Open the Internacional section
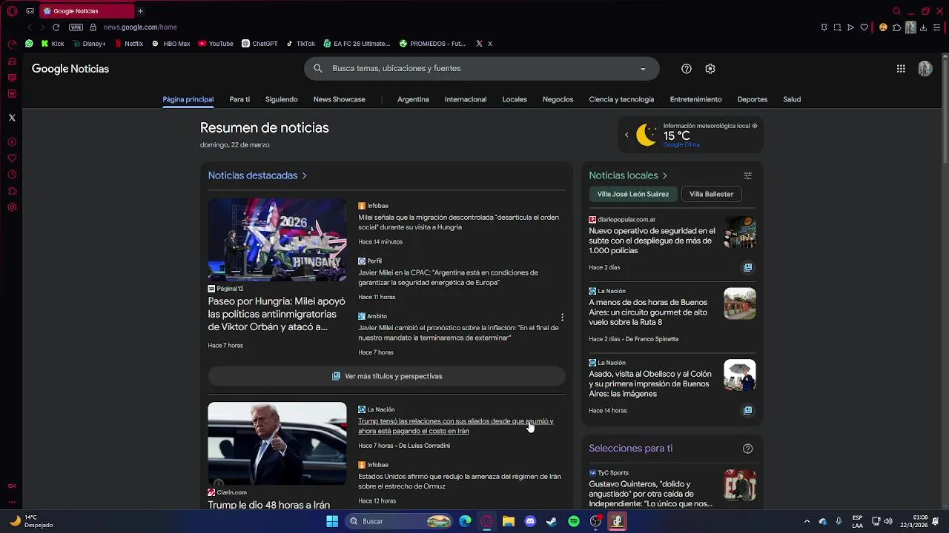This screenshot has height=533, width=949. [466, 99]
